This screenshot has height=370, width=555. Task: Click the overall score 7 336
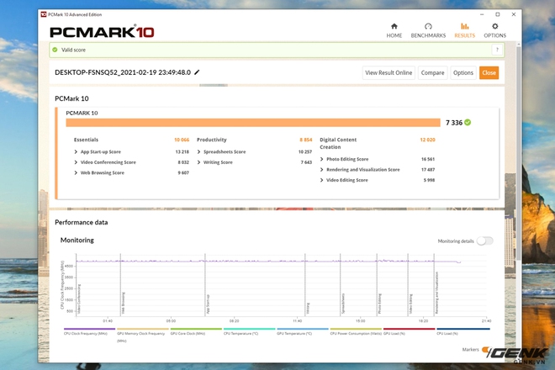click(454, 123)
